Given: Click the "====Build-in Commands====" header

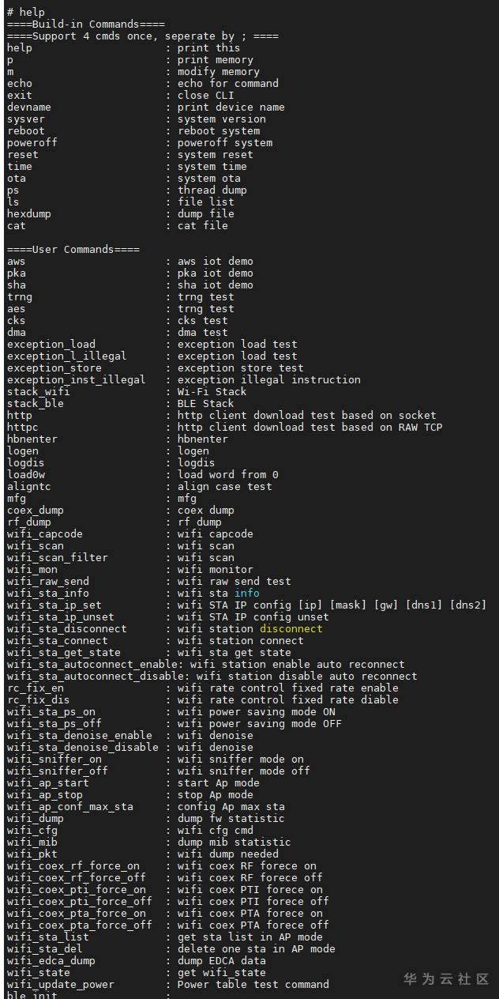Looking at the screenshot, I should (85, 24).
